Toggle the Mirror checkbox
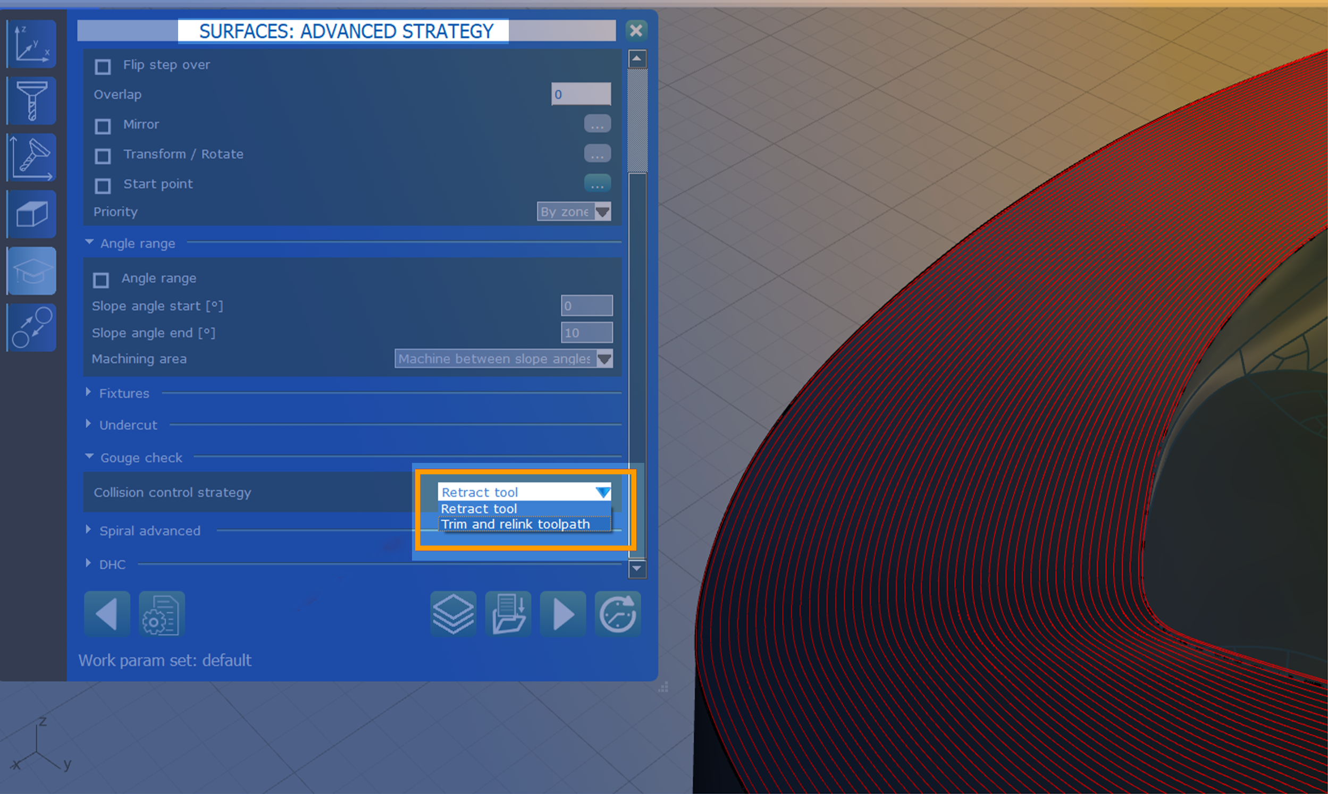 pos(103,126)
